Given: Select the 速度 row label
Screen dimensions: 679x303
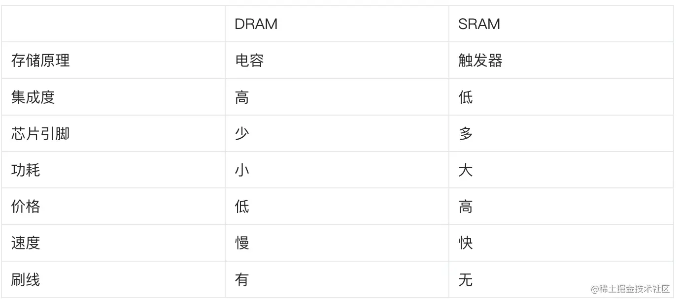Looking at the screenshot, I should (x=26, y=243).
